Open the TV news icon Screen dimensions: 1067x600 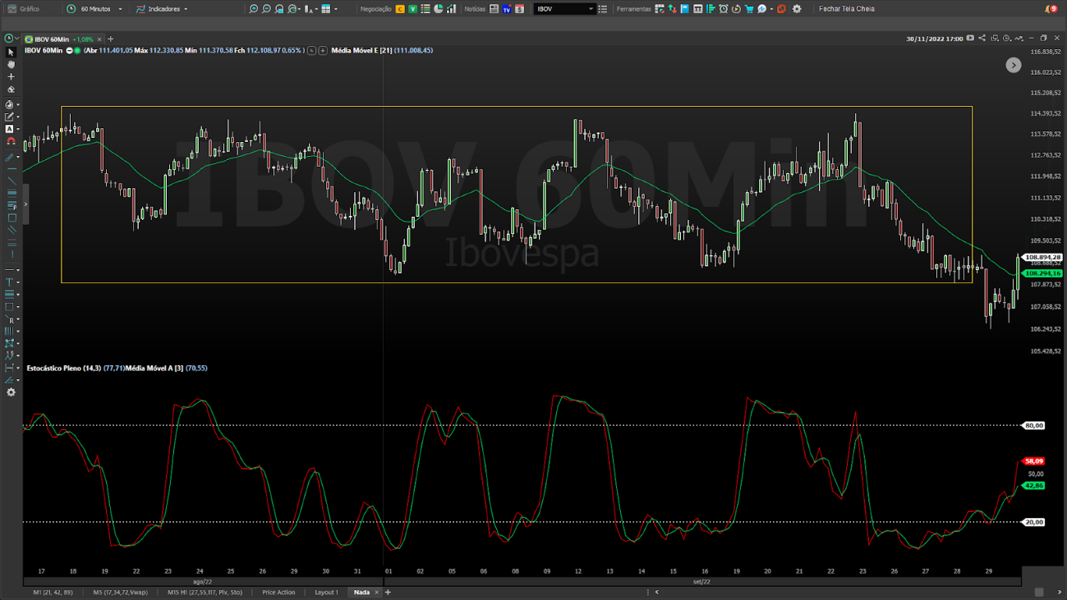click(x=506, y=9)
